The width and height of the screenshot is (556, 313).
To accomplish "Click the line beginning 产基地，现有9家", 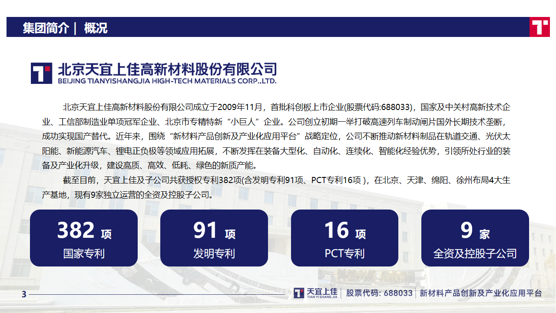I will coord(128,195).
